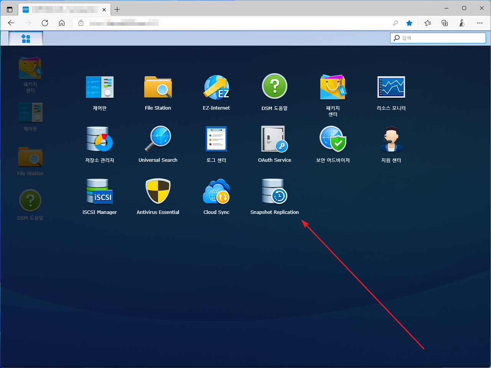The width and height of the screenshot is (491, 368).
Task: Click the 검색 search field
Action: pyautogui.click(x=438, y=38)
